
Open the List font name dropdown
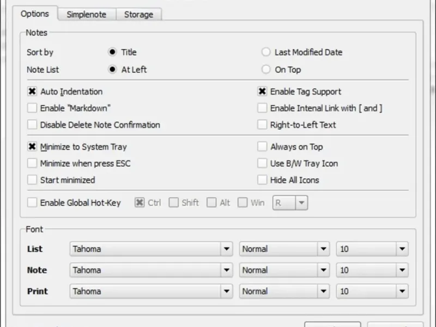tap(227, 249)
